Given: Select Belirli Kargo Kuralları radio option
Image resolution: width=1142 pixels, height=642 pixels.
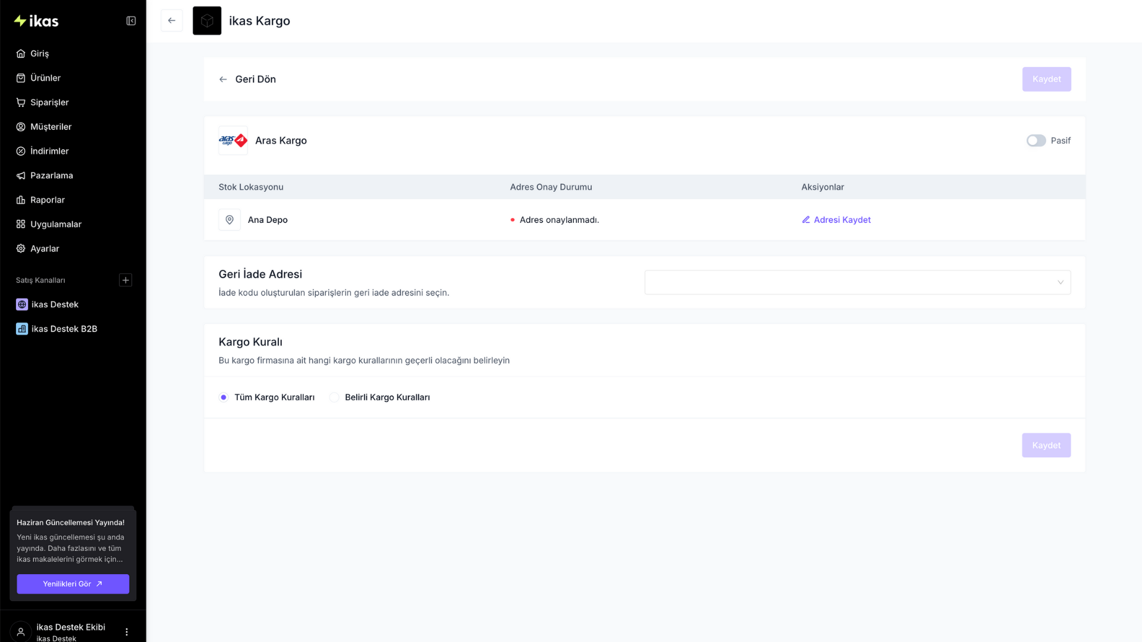Looking at the screenshot, I should [334, 397].
